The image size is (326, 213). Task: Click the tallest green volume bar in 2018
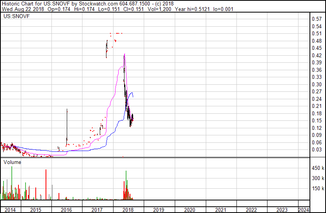(x=126, y=185)
